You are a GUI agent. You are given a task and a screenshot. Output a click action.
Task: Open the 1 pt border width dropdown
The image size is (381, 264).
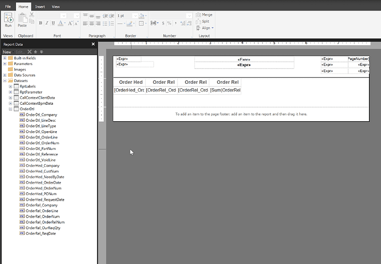point(135,16)
